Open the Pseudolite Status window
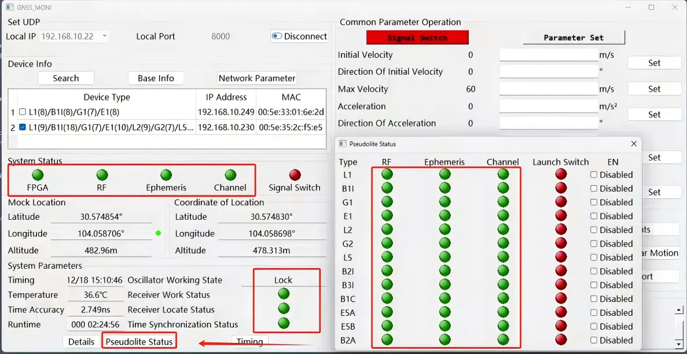Image resolution: width=687 pixels, height=354 pixels. (x=139, y=341)
